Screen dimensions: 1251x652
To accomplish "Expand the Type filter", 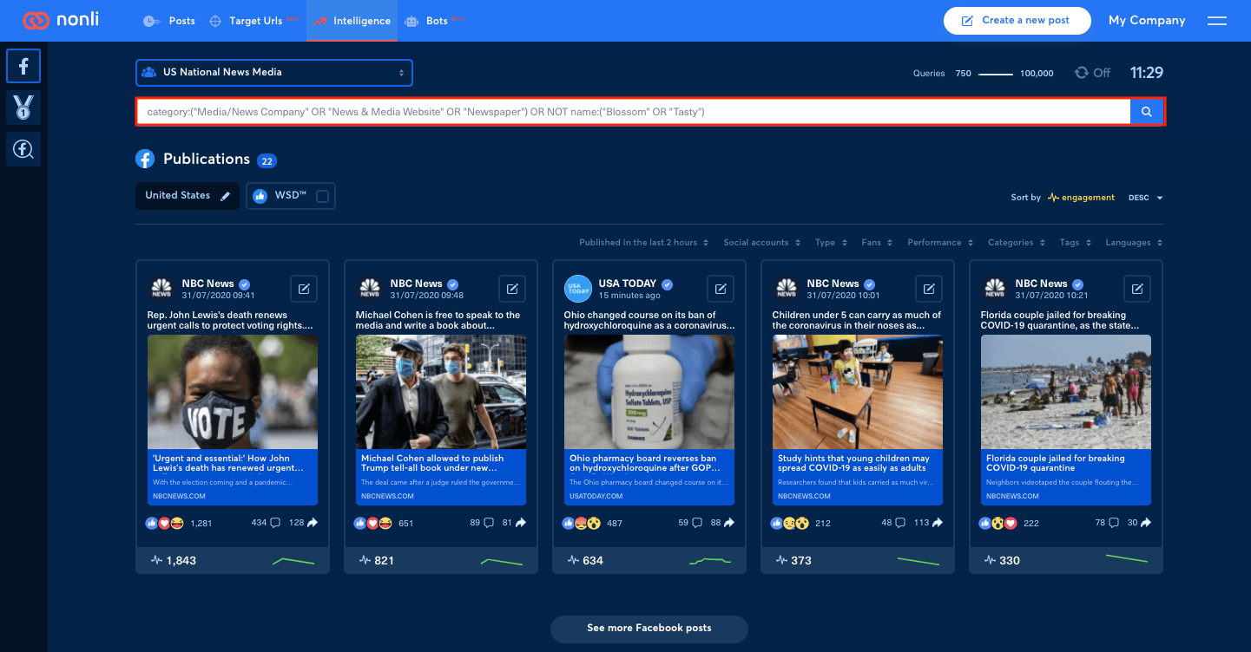I will [x=831, y=243].
